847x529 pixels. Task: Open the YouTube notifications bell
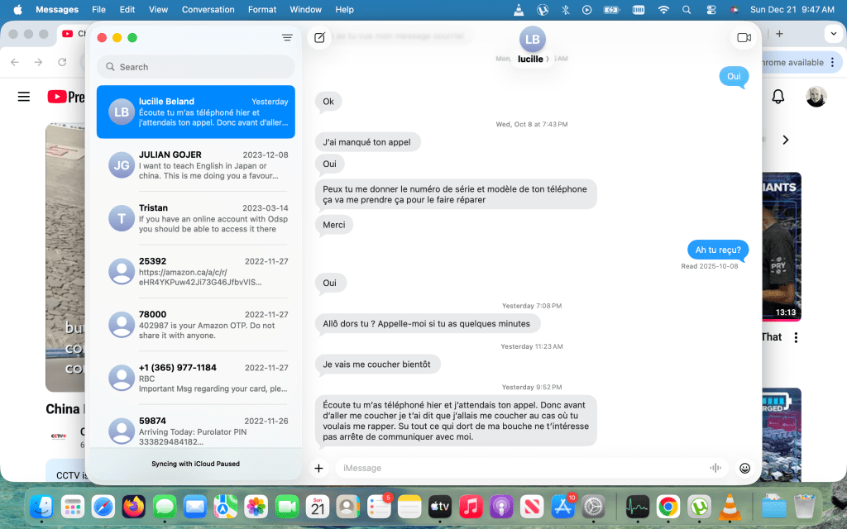coord(778,97)
